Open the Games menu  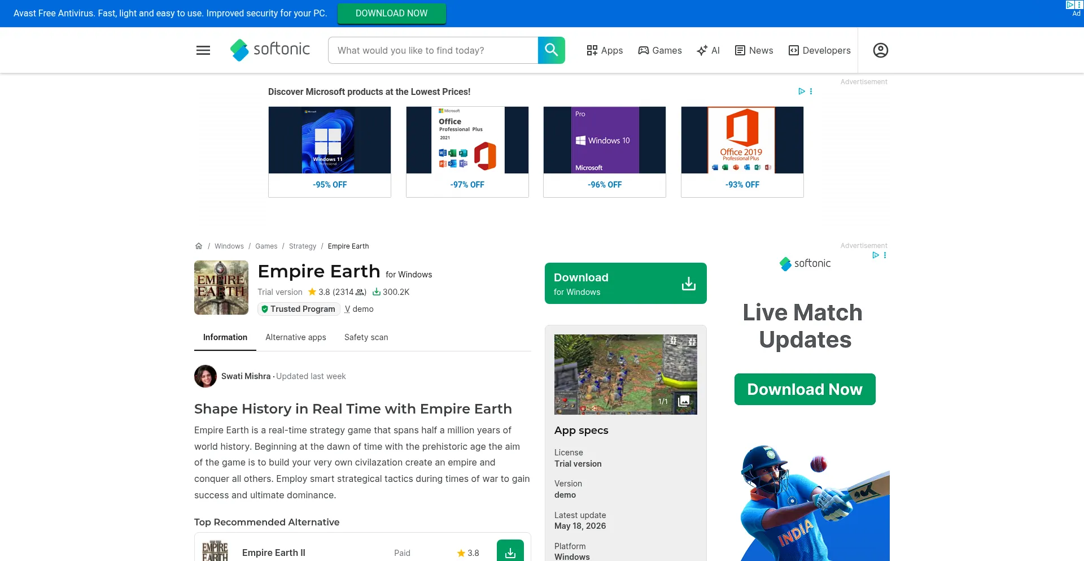coord(660,50)
